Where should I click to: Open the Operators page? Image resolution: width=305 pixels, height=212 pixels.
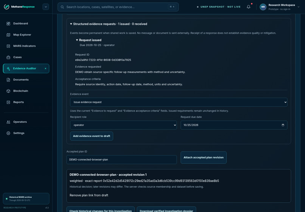(x=26, y=122)
